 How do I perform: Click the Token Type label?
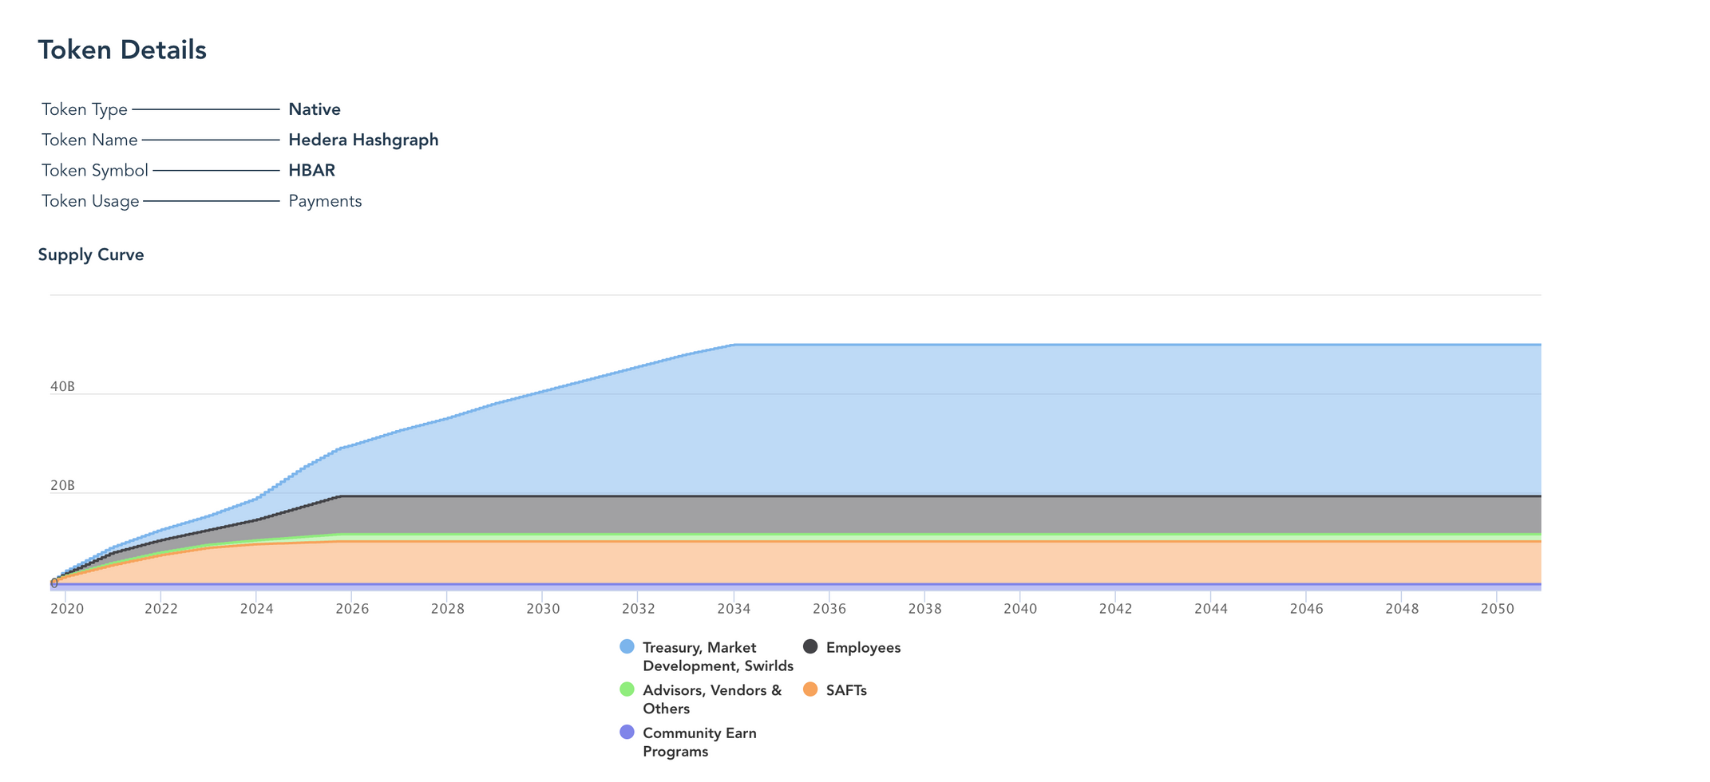point(85,109)
